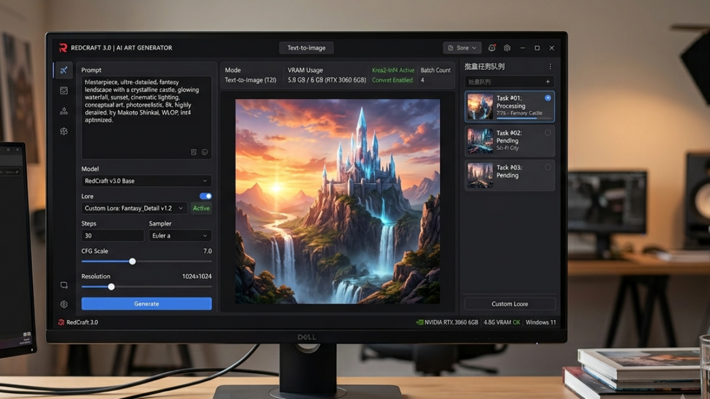
Task: Click the VRAM Usage 5.8 GB reading
Action: click(327, 80)
